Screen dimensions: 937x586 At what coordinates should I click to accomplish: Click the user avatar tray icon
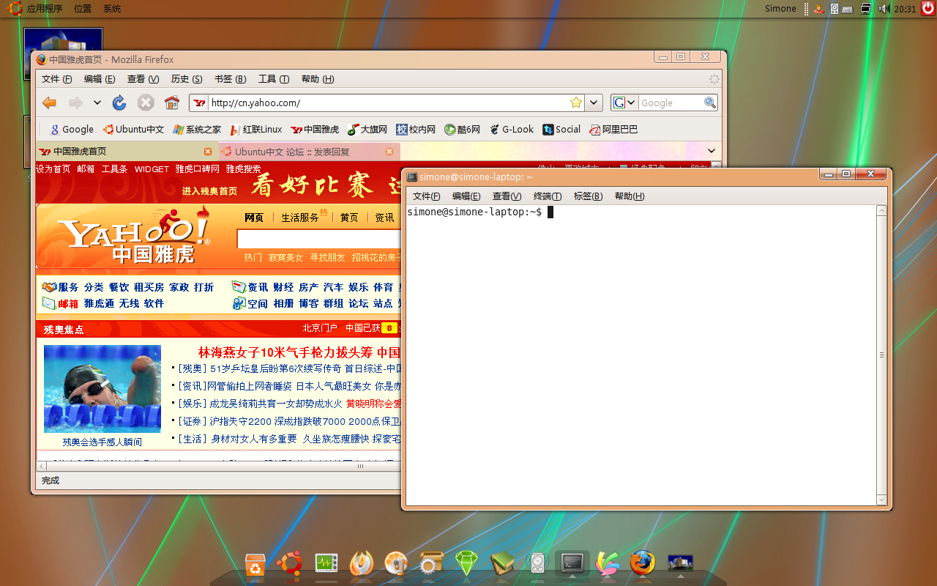(819, 9)
